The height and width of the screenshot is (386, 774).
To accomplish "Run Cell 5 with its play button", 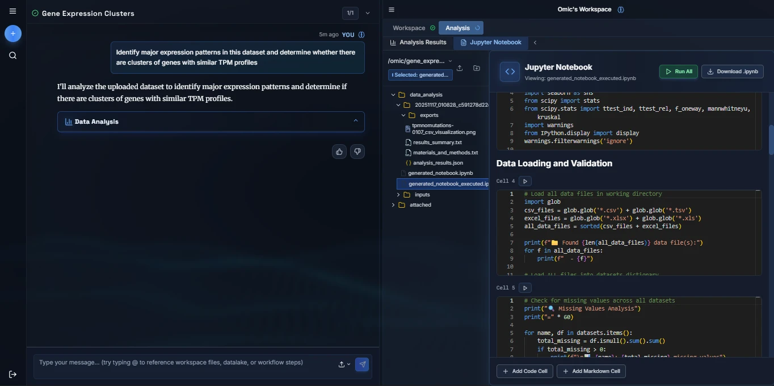I will [525, 288].
